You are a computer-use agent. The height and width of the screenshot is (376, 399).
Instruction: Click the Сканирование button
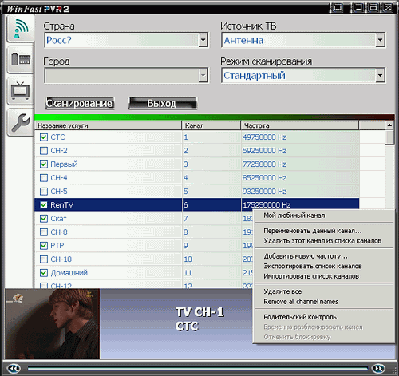click(80, 103)
